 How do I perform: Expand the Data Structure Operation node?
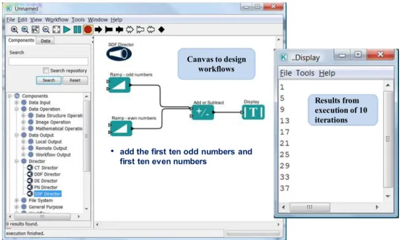pos(23,116)
